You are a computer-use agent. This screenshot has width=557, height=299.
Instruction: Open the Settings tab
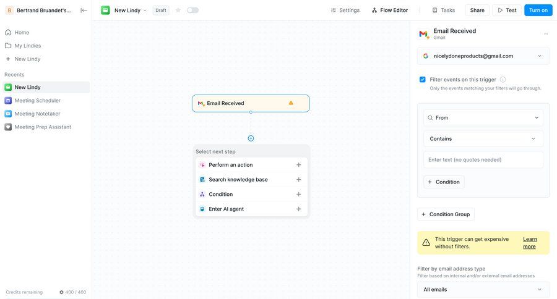point(345,11)
